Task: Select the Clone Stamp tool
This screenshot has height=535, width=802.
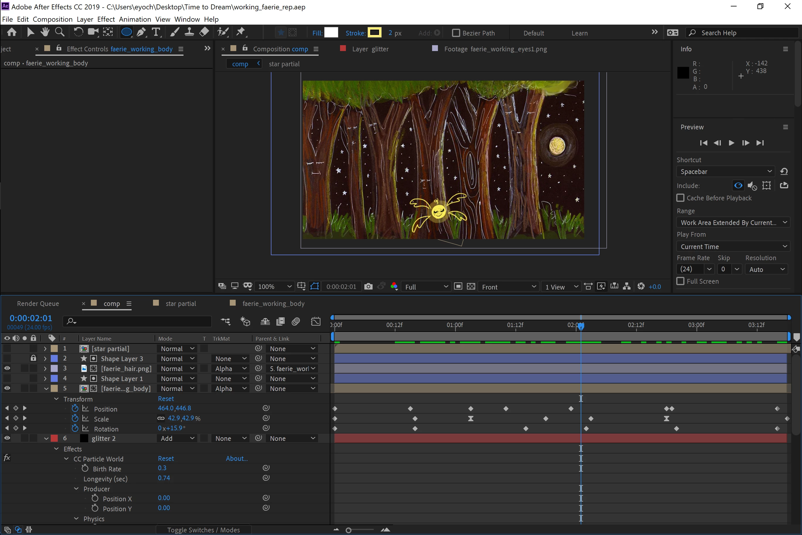Action: tap(189, 33)
